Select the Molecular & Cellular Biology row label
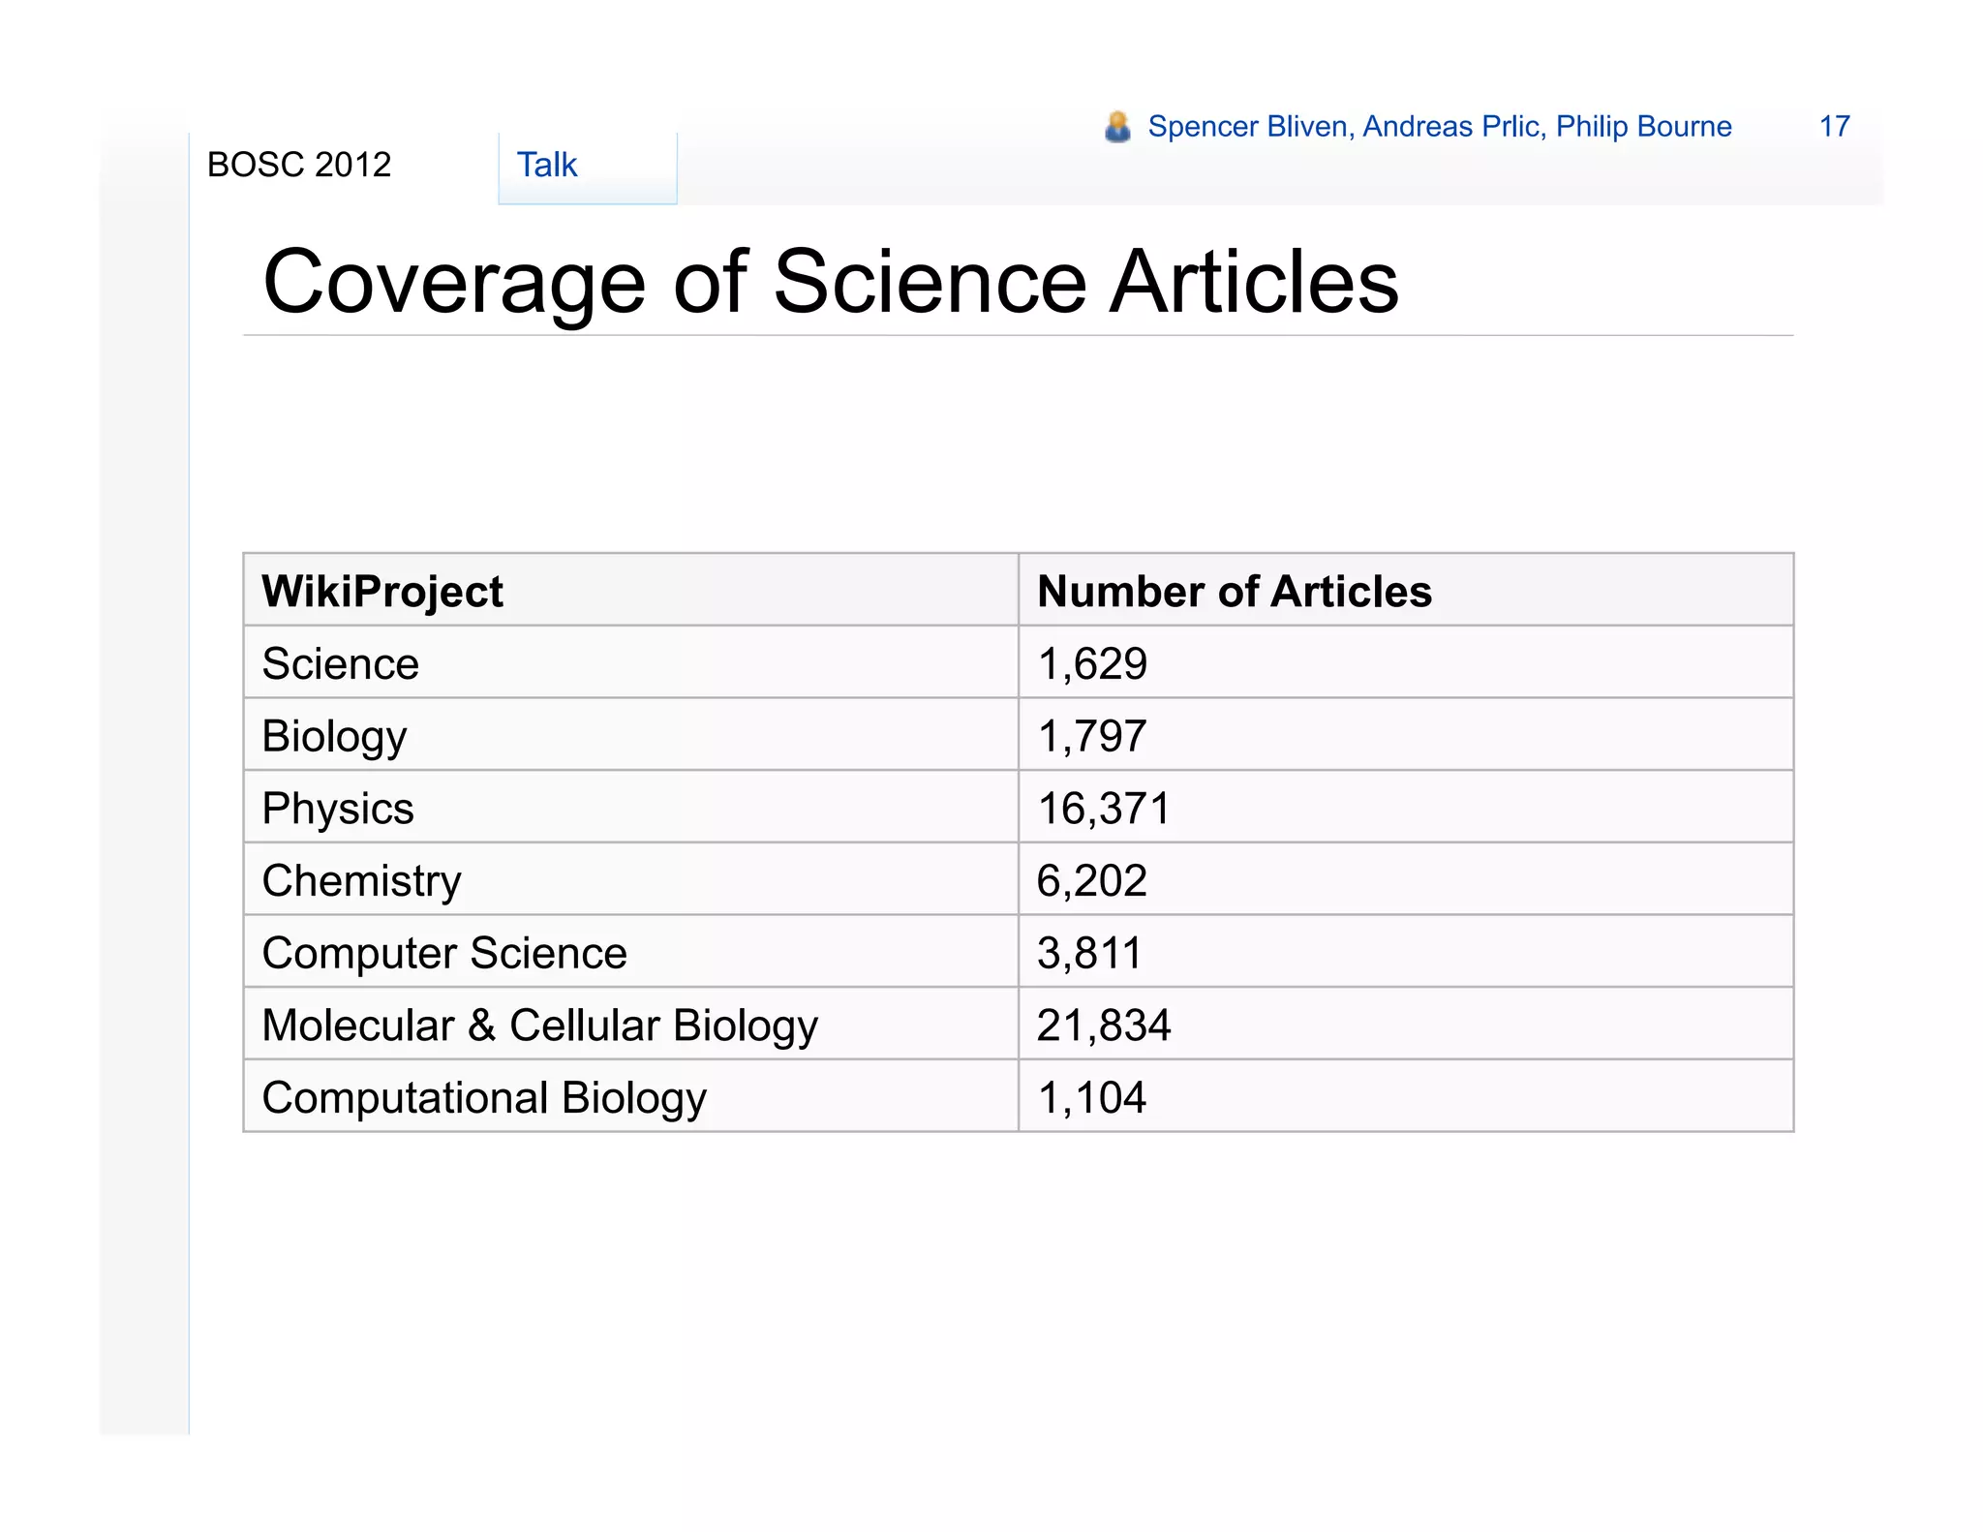This screenshot has height=1532, width=1983. (x=540, y=1026)
